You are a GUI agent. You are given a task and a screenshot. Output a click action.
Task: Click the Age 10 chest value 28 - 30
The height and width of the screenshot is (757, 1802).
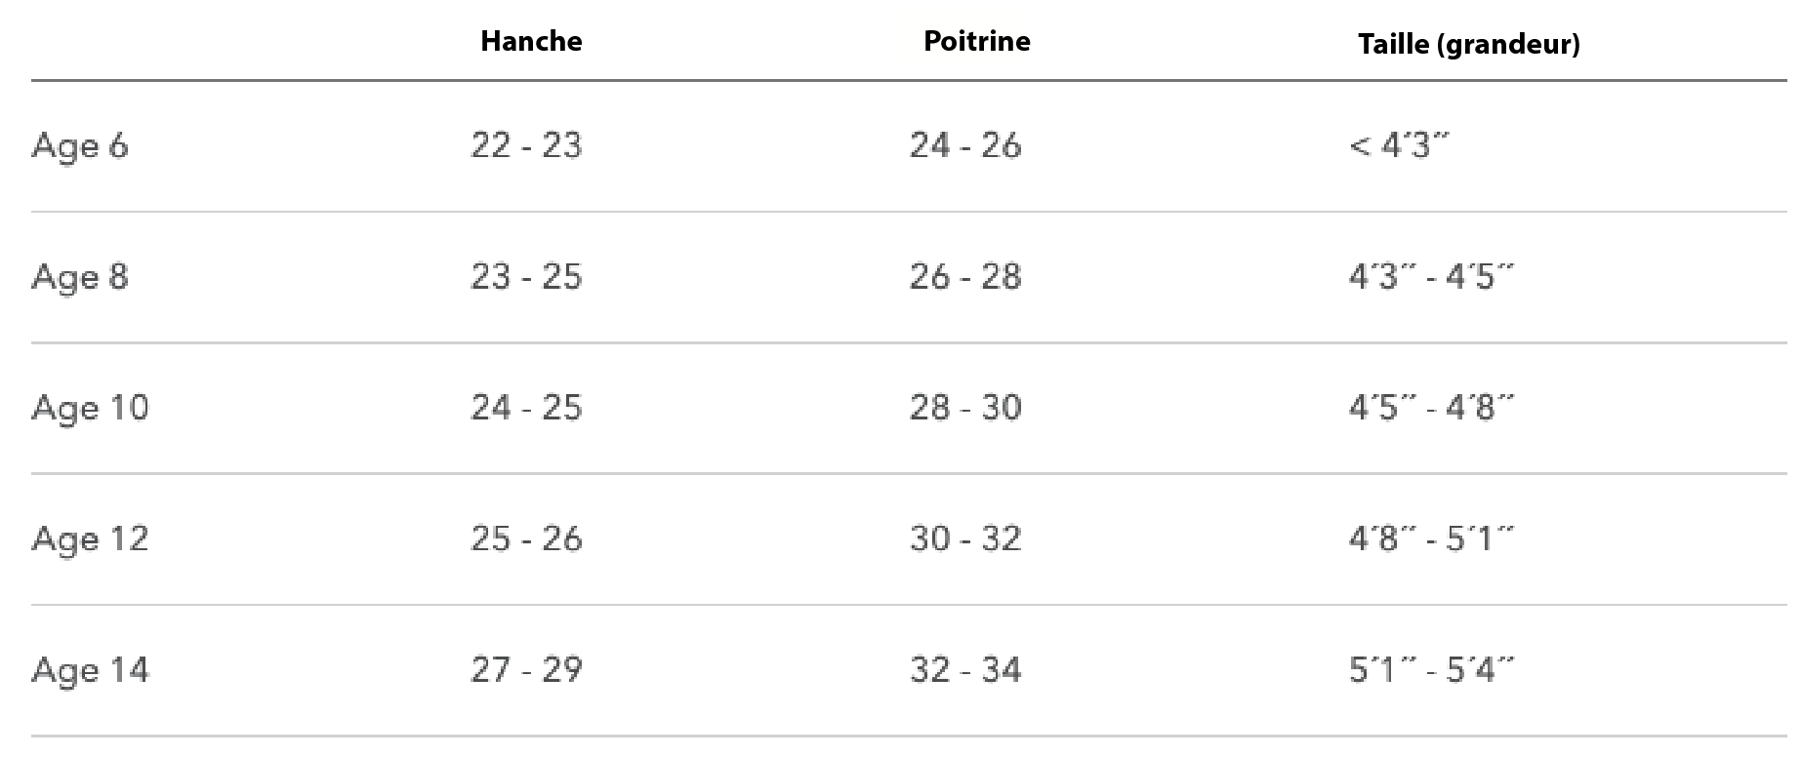tap(965, 408)
